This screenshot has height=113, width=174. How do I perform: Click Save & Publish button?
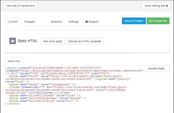pos(134,21)
